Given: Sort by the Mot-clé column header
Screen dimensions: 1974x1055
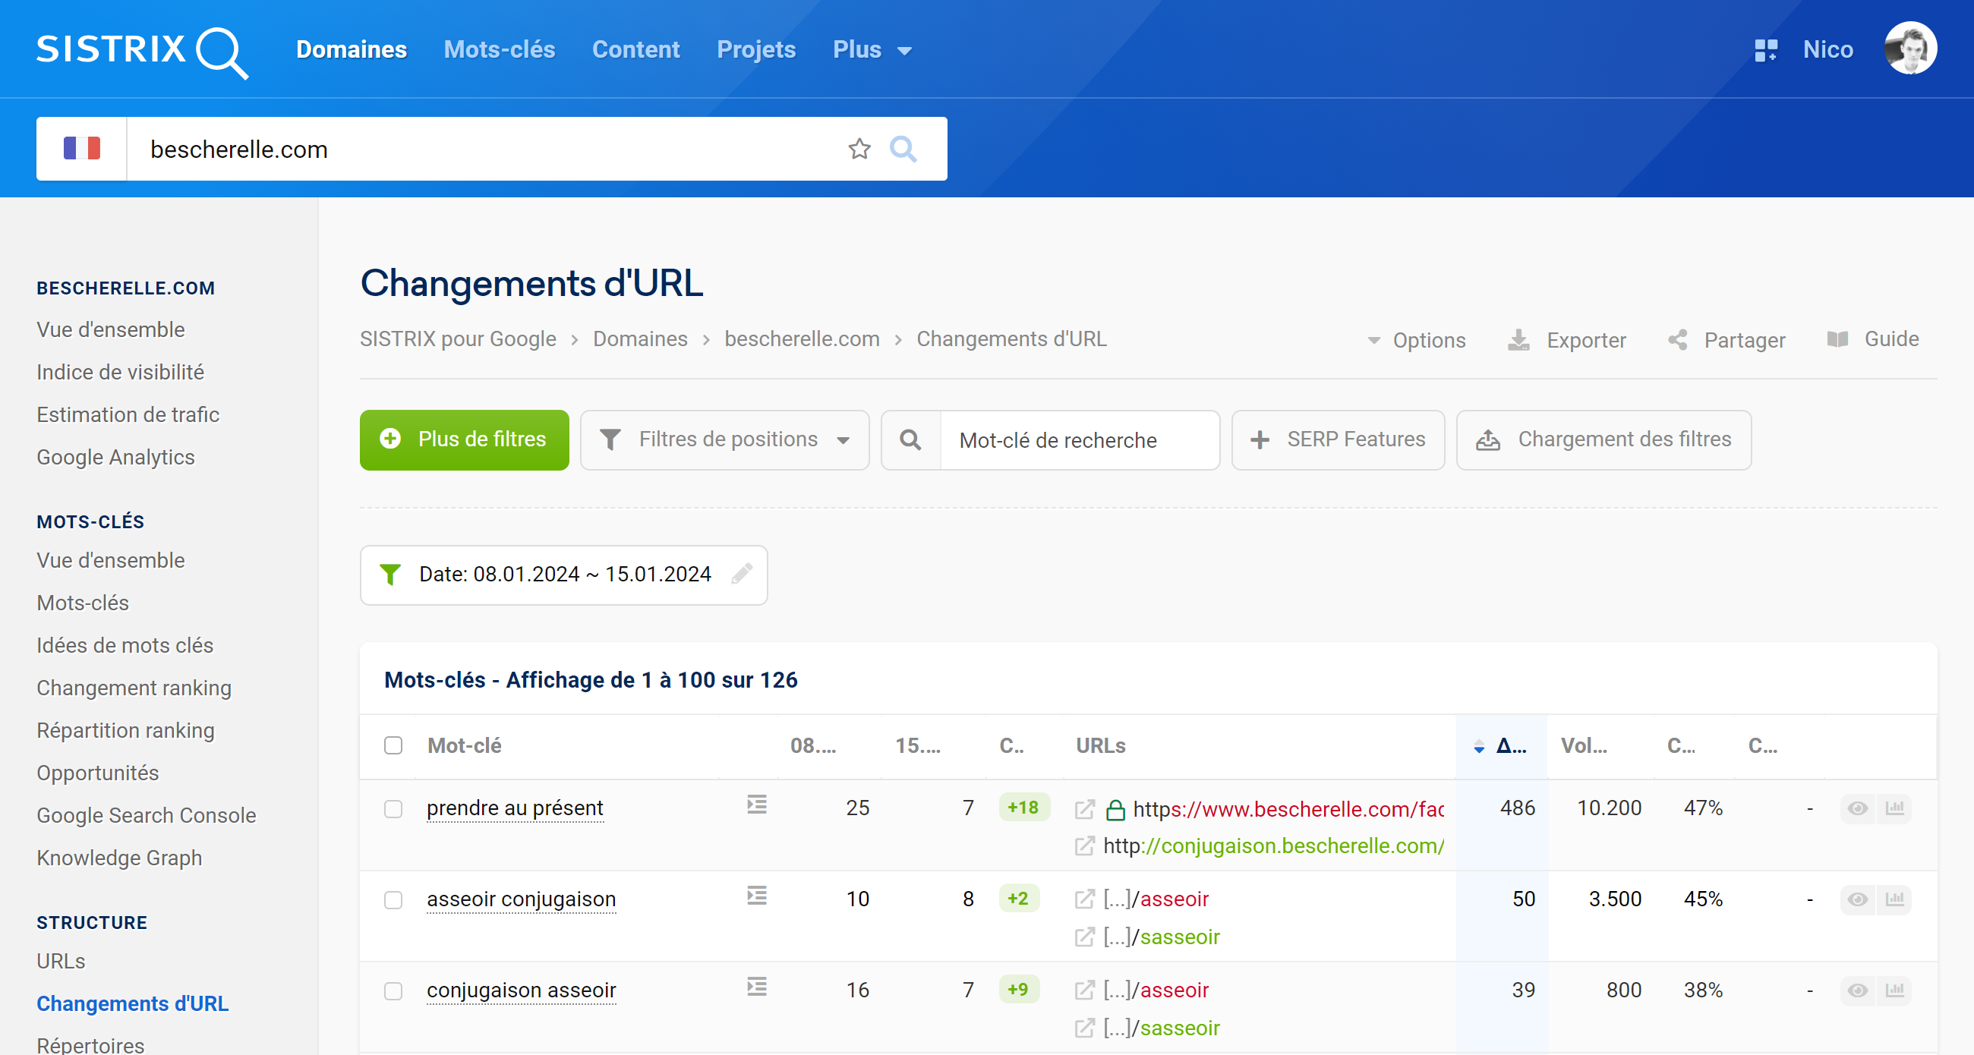Looking at the screenshot, I should 465,745.
